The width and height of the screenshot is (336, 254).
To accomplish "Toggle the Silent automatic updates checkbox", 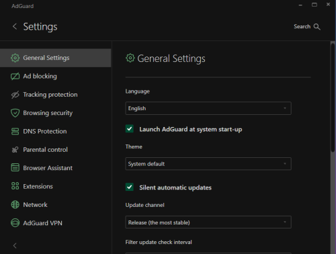I will 129,187.
